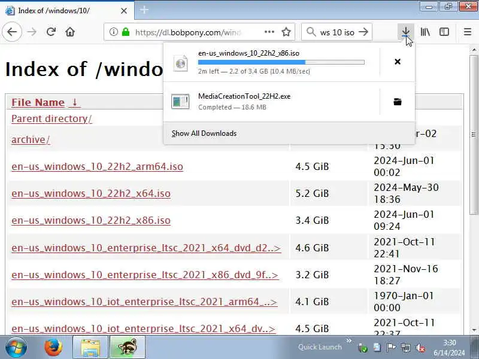Viewport: 479px width, 359px height.
Task: Open enterprise_ltsc_2021_x86_dvd link
Action: click(144, 275)
